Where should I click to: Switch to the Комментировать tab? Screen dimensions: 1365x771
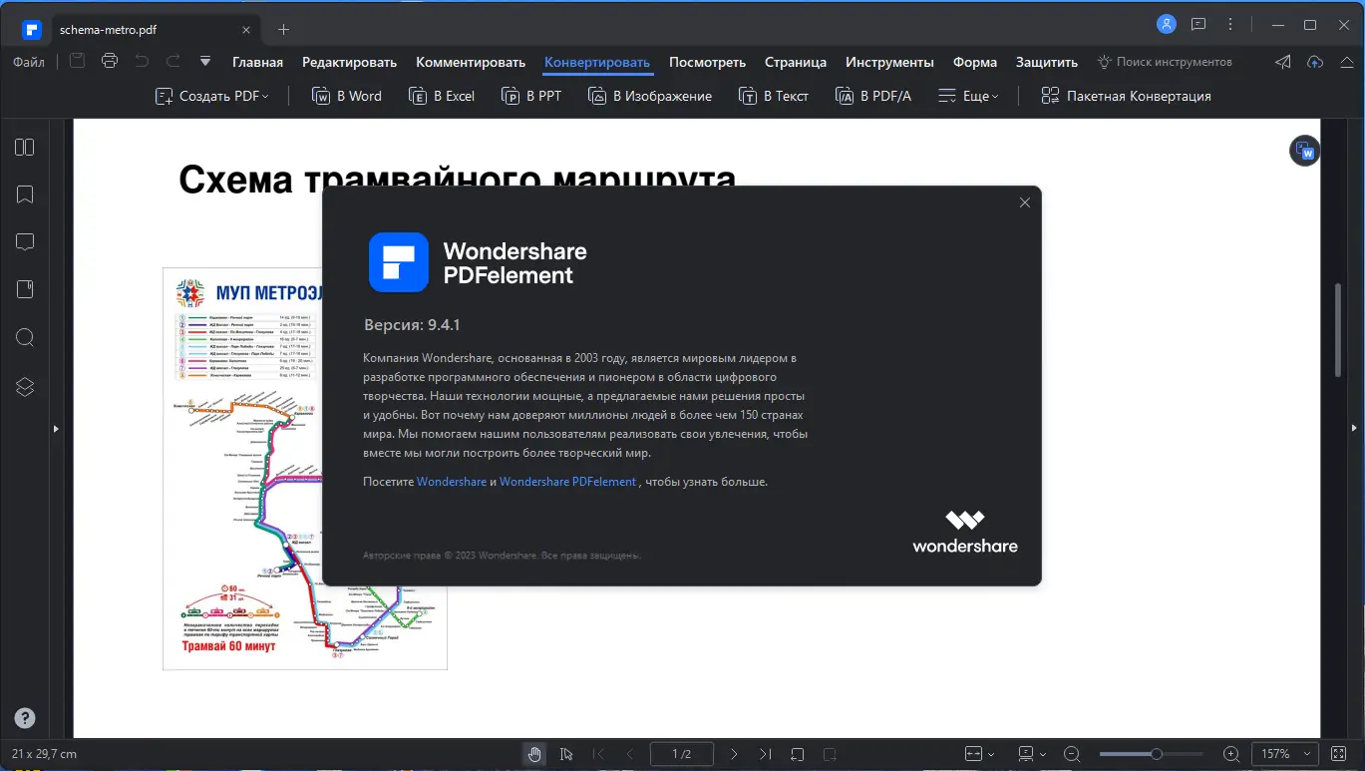[471, 62]
